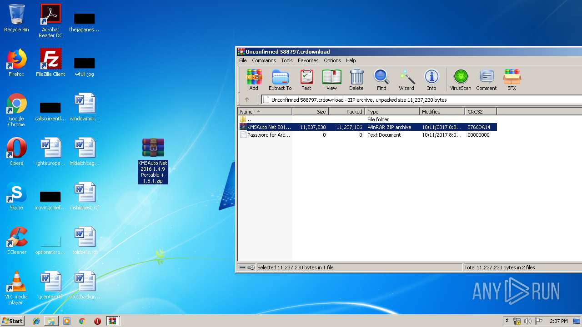The height and width of the screenshot is (327, 582).
Task: Open the Help menu
Action: (x=351, y=60)
